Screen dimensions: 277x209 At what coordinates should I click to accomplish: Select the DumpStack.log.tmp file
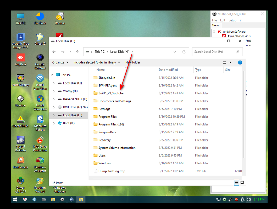point(112,171)
